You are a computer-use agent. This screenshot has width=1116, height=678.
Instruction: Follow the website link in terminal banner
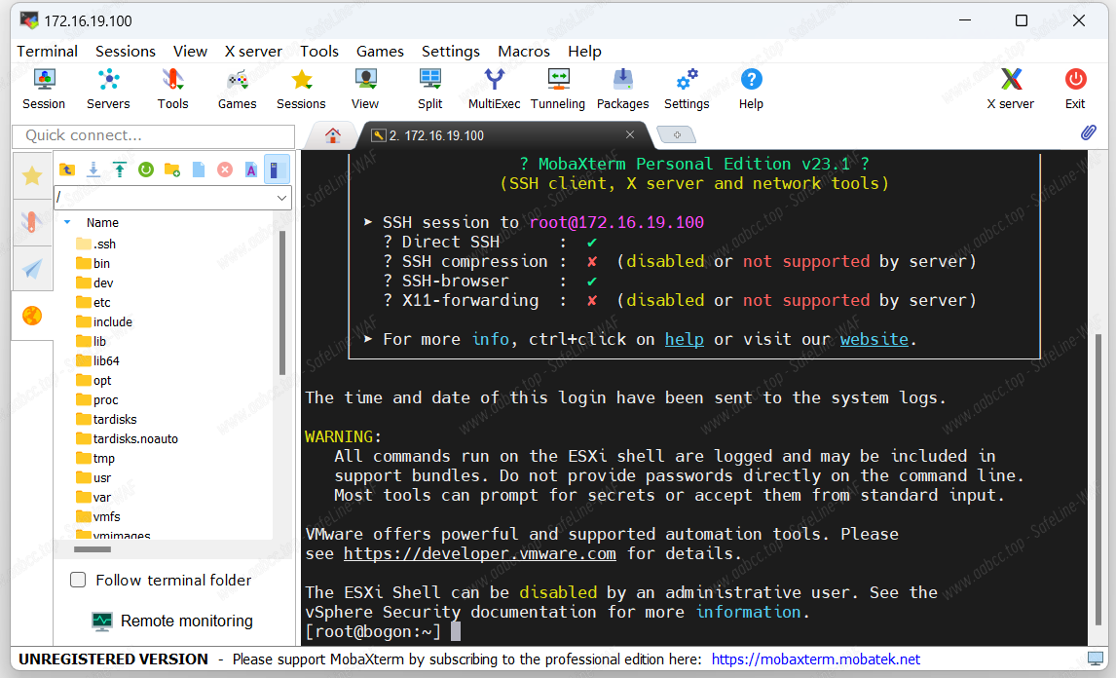874,339
